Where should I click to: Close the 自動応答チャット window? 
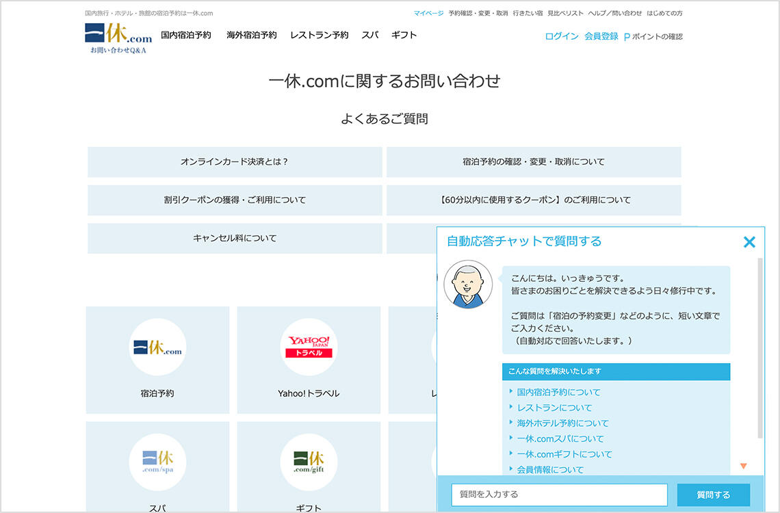(x=749, y=242)
